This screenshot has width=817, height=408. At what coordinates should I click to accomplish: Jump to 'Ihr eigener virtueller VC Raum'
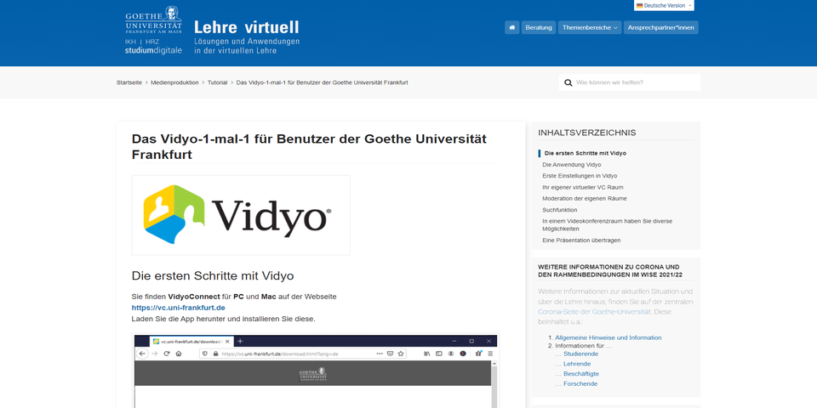pos(582,187)
